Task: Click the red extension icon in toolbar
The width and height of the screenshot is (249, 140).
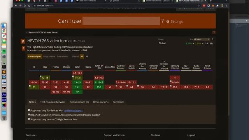Action: pos(204,5)
